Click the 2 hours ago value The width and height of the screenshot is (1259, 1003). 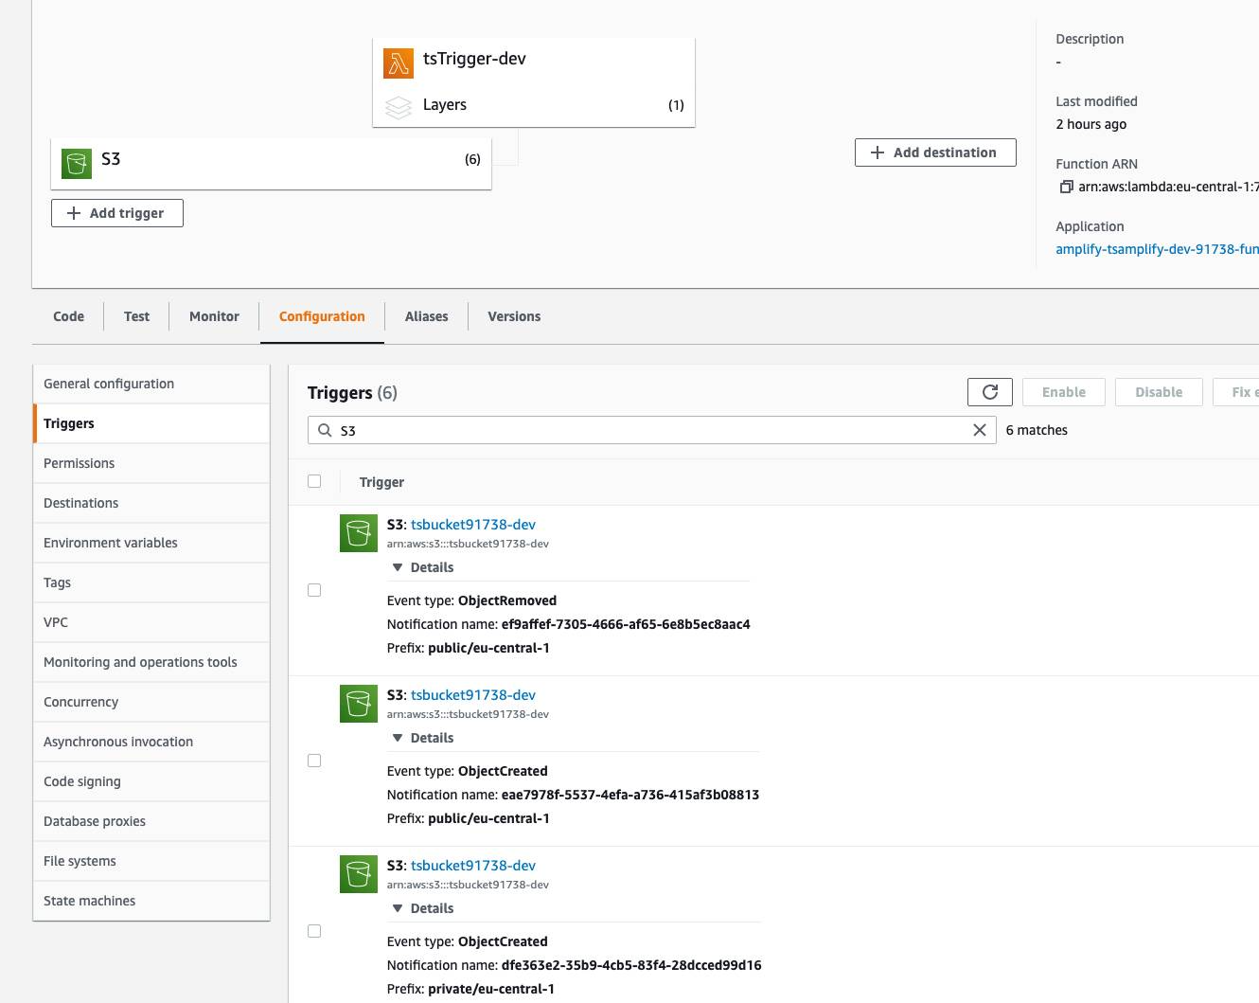(1091, 124)
